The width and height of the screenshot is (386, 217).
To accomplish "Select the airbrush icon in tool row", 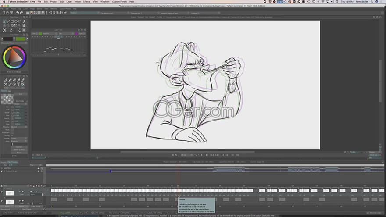I will pyautogui.click(x=18, y=80).
